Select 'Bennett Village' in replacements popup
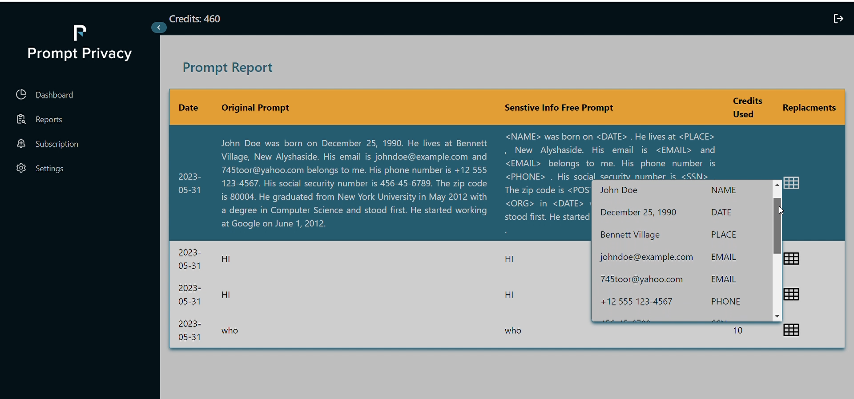The image size is (854, 399). click(x=630, y=235)
